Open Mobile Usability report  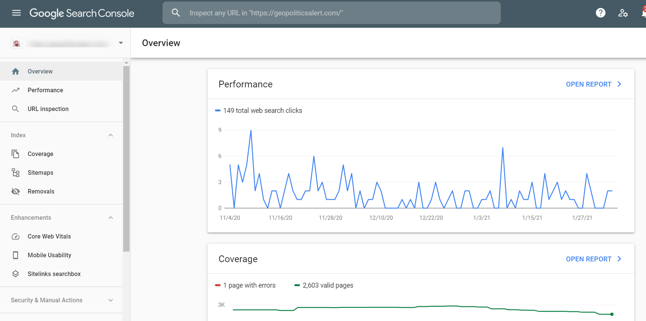61,255
